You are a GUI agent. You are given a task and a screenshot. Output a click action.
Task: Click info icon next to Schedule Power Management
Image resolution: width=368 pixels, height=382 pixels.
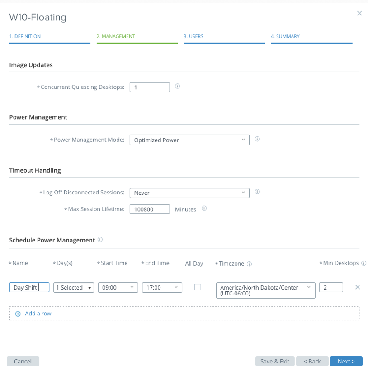pos(100,240)
